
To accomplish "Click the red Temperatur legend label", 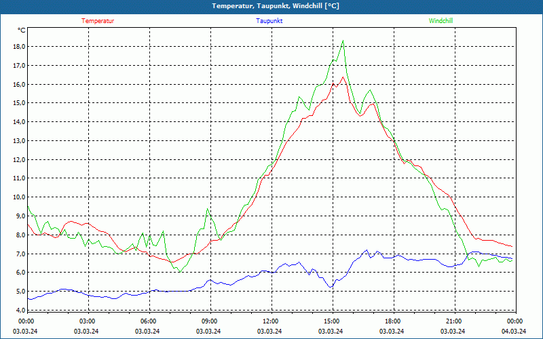I will coord(98,21).
